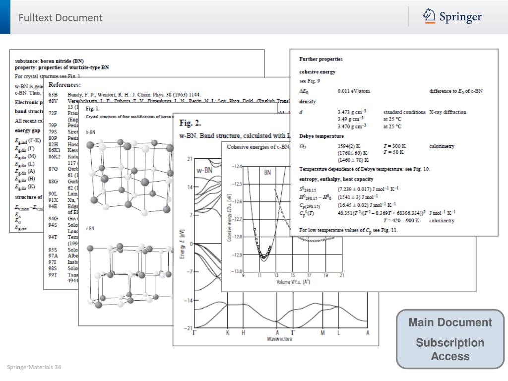Click the '(7.239 ± 0.017) J mol-1 K-1' value

click(x=368, y=189)
